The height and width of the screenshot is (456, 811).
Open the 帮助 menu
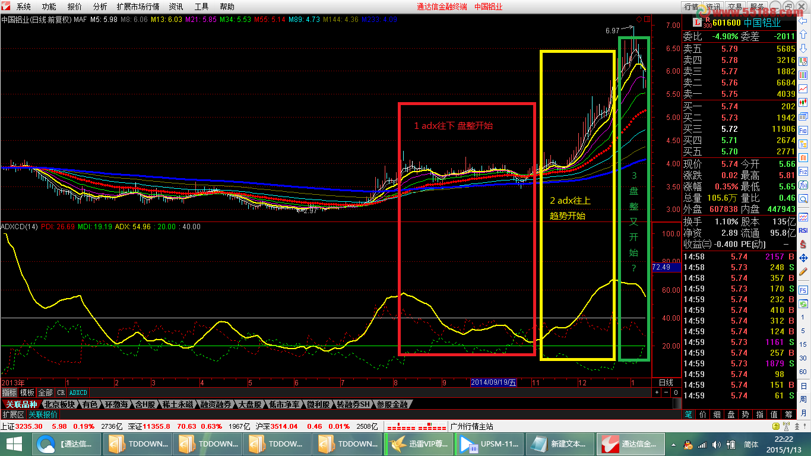click(227, 7)
